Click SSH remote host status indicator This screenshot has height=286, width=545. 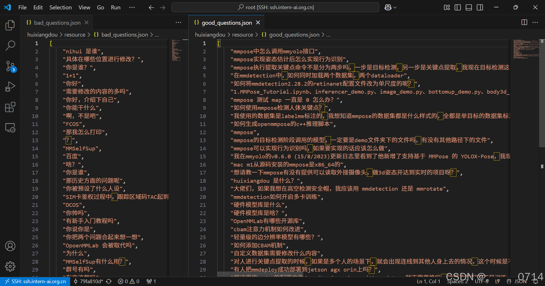[x=35, y=281]
